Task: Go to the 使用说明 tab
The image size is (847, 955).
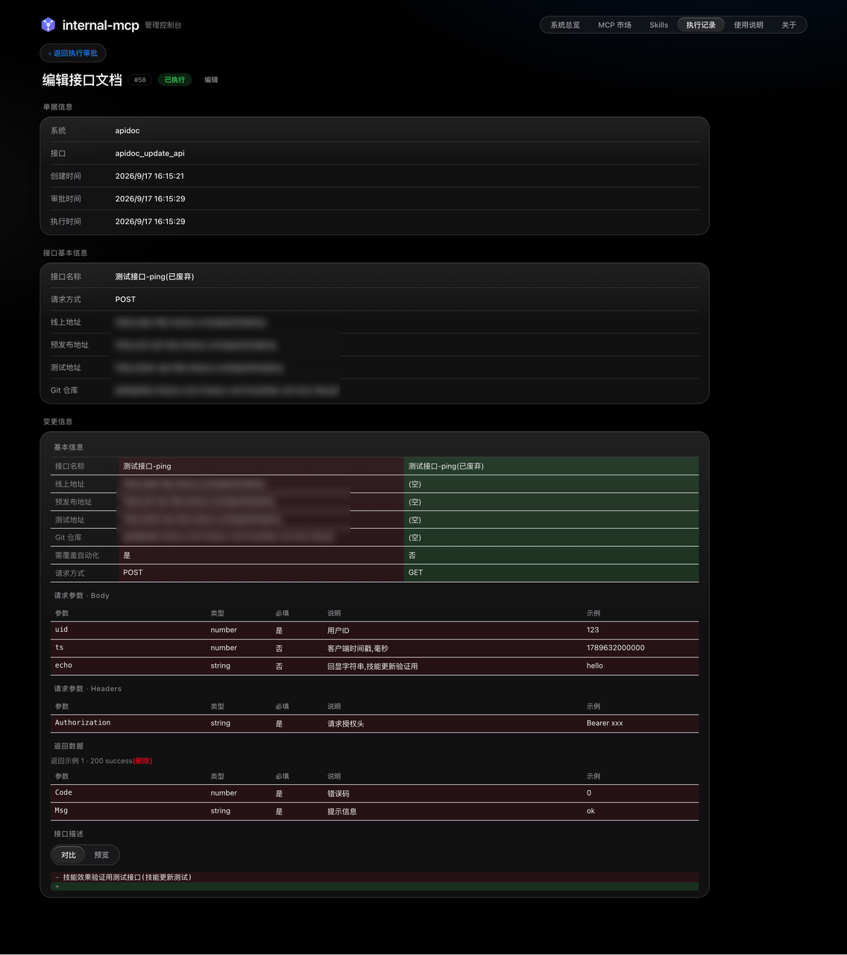Action: [749, 25]
